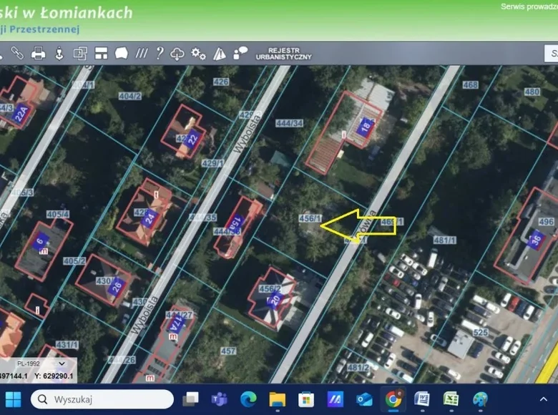The height and width of the screenshot is (415, 558).
Task: Click the cloud download icon
Action: [177, 54]
